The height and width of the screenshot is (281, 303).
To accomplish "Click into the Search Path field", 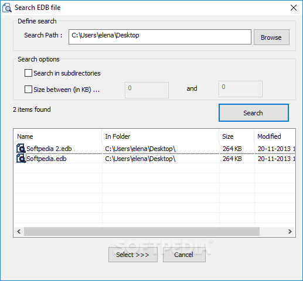I will click(160, 37).
